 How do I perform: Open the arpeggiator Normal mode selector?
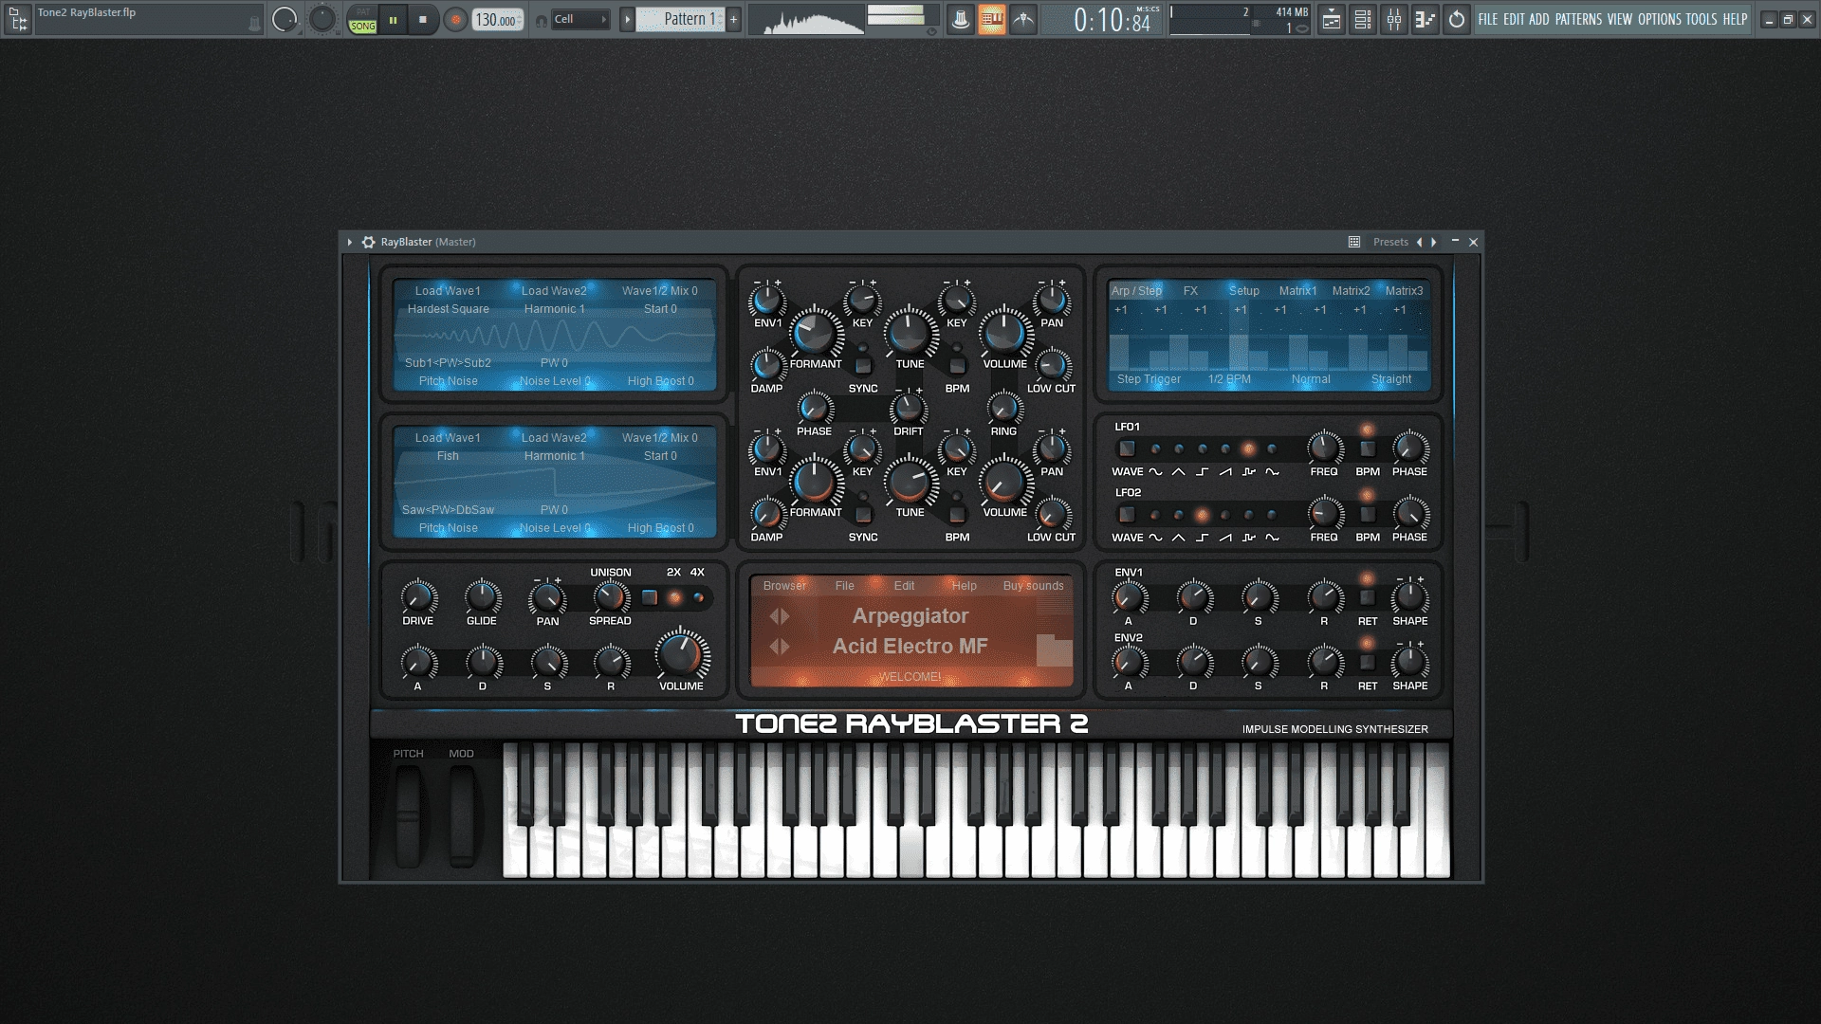[x=1311, y=379]
